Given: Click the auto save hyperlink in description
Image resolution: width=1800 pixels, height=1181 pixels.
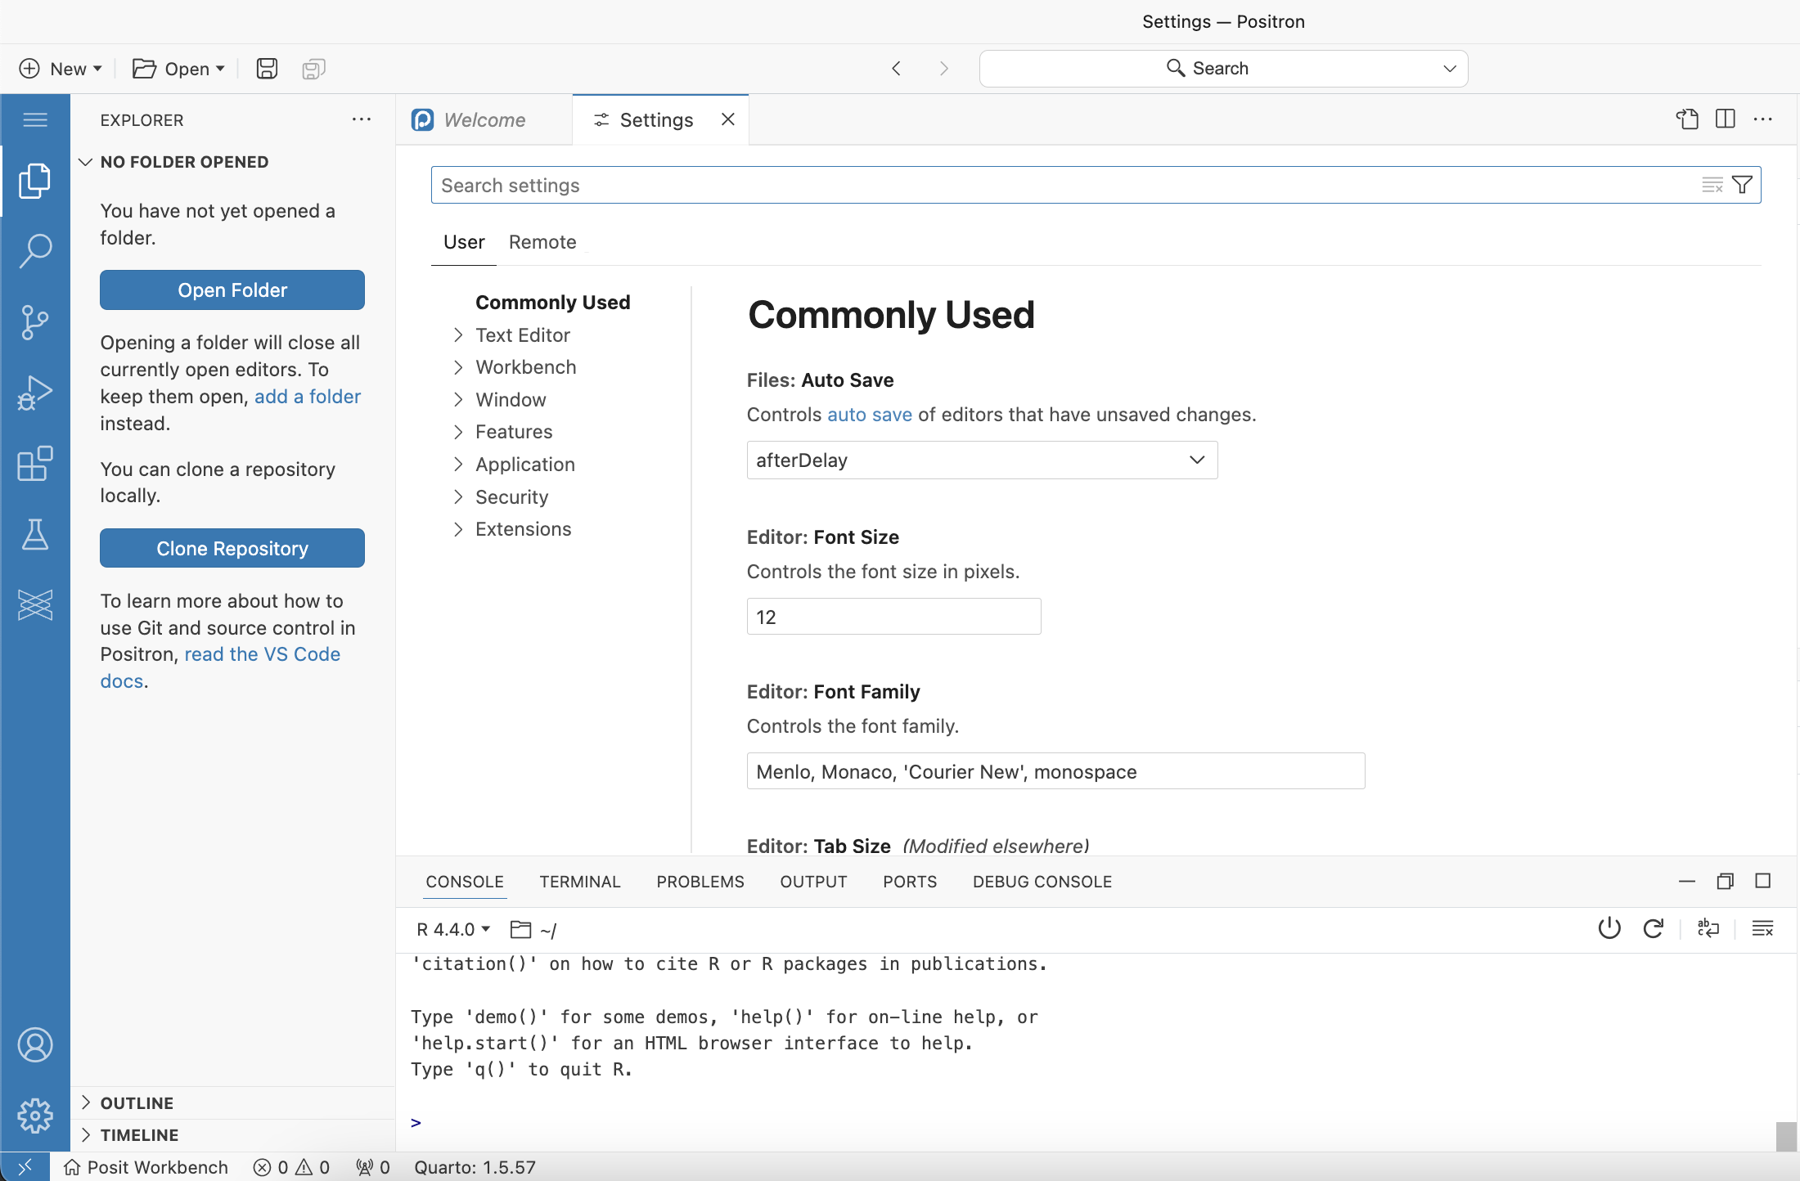Looking at the screenshot, I should (x=869, y=414).
